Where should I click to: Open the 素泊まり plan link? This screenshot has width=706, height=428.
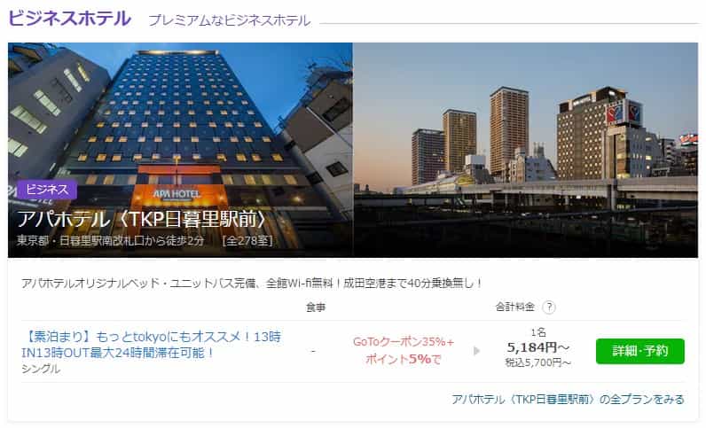tap(152, 345)
